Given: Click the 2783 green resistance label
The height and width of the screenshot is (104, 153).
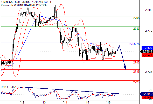Looking at the screenshot, I should tap(136, 29).
